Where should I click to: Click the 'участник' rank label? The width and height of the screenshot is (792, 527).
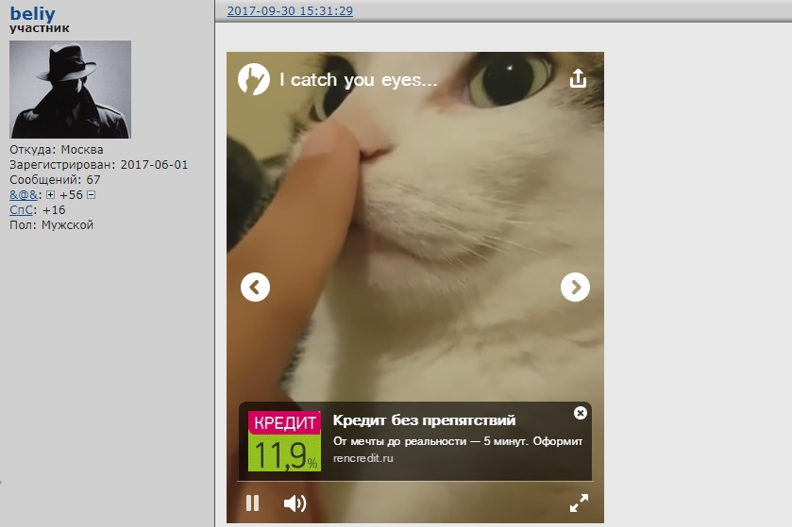(40, 28)
